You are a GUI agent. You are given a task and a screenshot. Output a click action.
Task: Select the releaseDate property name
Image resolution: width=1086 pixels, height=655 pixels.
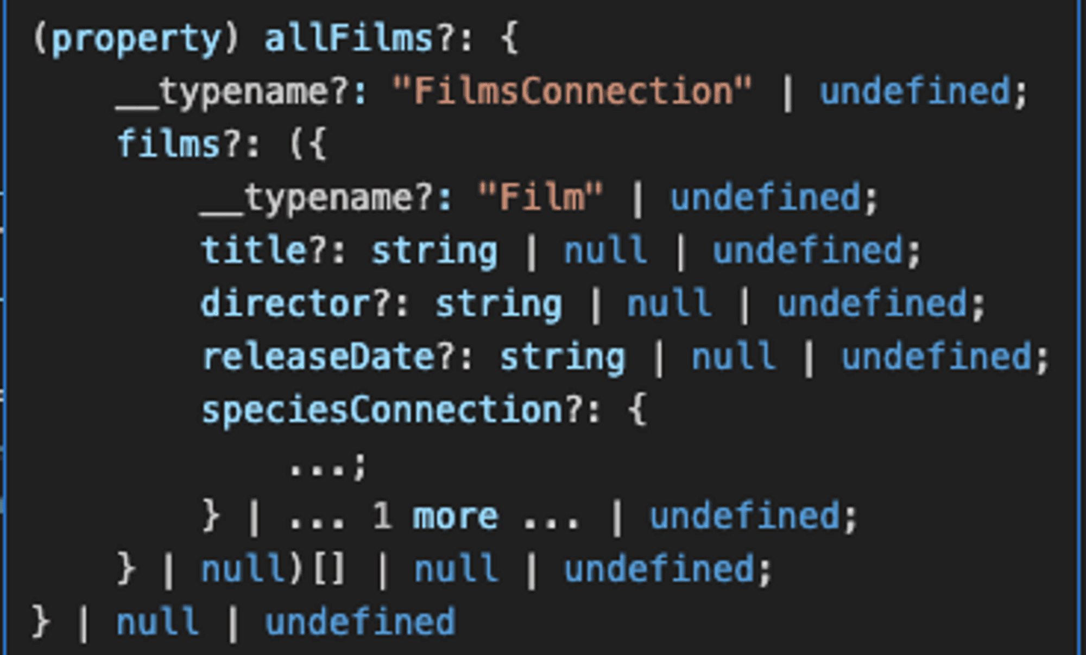pos(318,357)
